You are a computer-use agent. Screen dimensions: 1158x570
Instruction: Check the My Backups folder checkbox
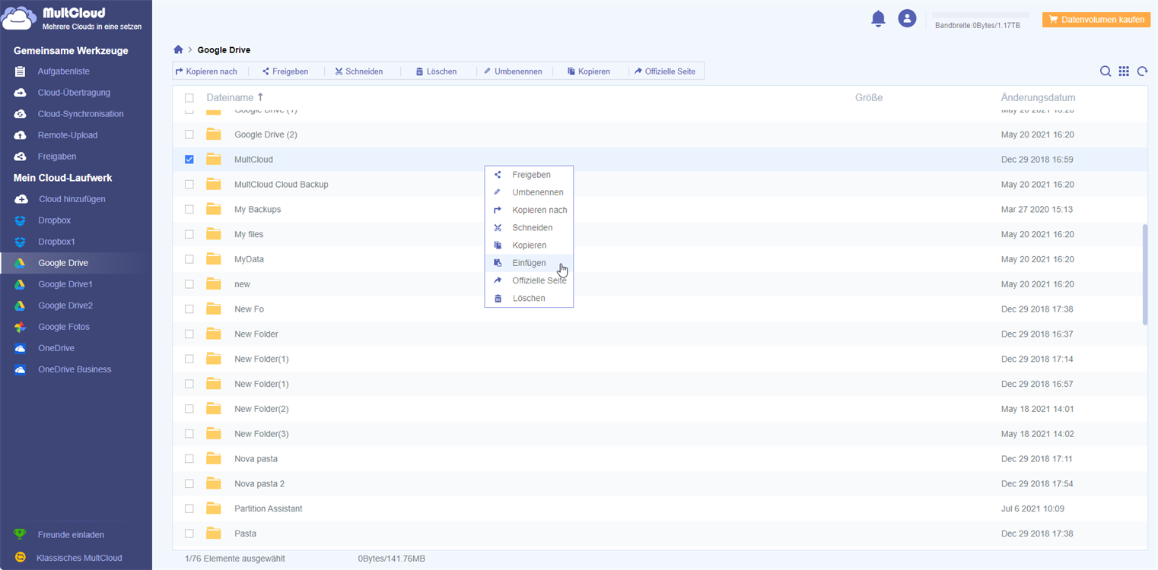click(x=189, y=210)
